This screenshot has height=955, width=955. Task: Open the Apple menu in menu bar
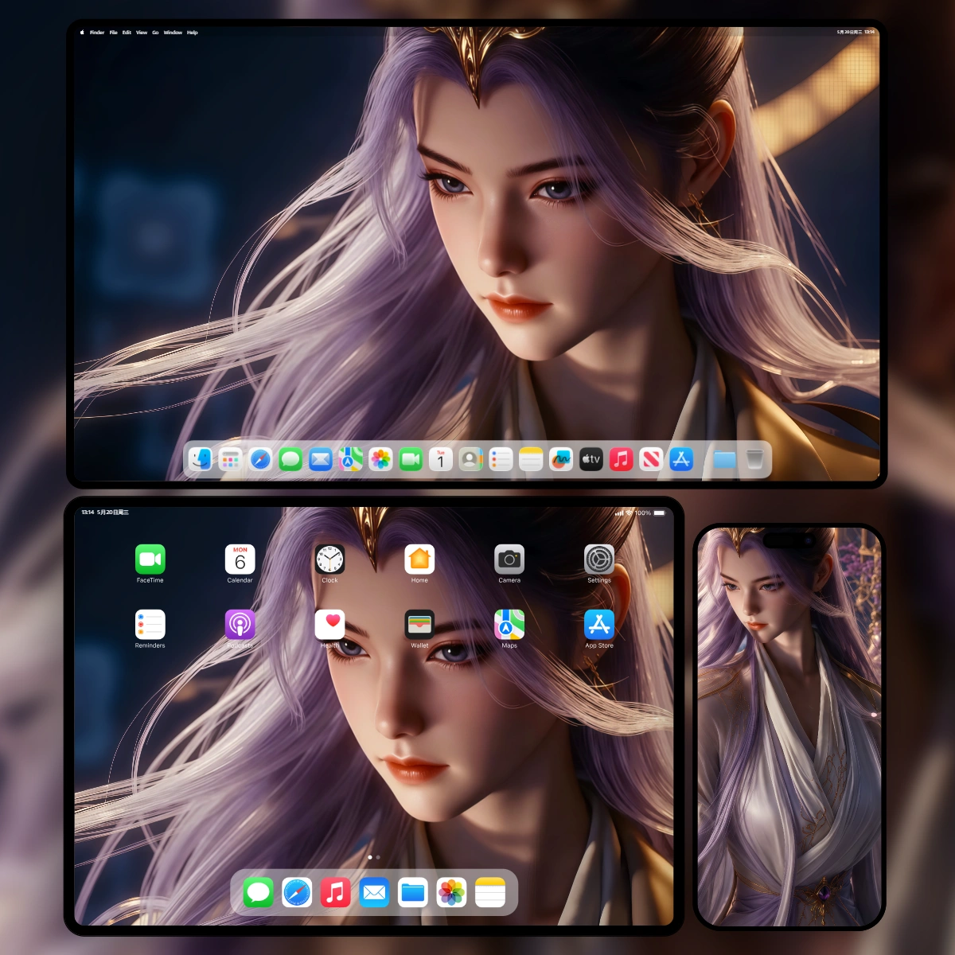[82, 33]
